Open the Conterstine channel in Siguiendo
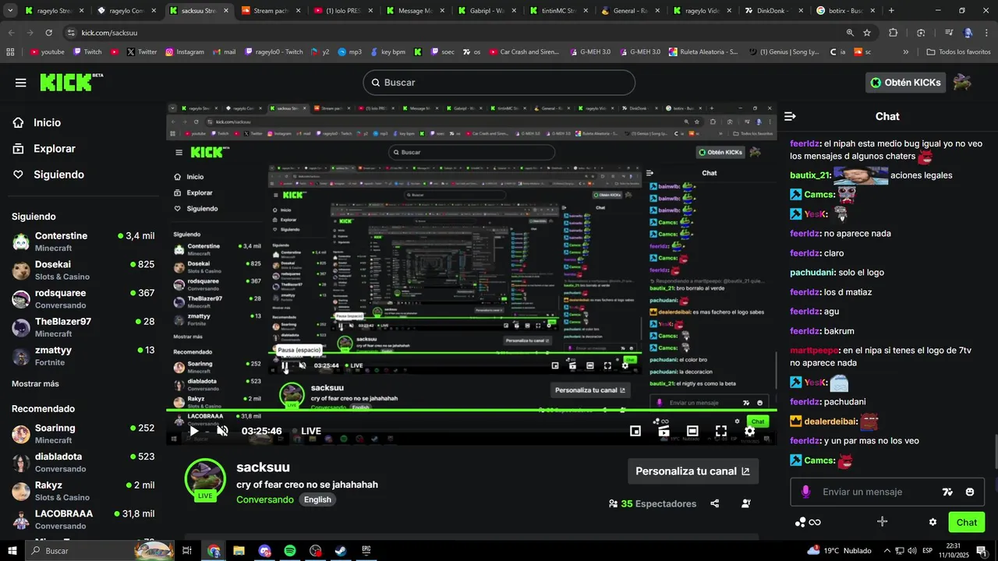This screenshot has height=561, width=998. tap(83, 242)
